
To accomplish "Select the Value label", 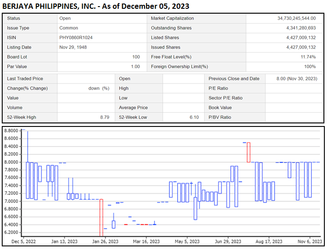I will point(13,98).
